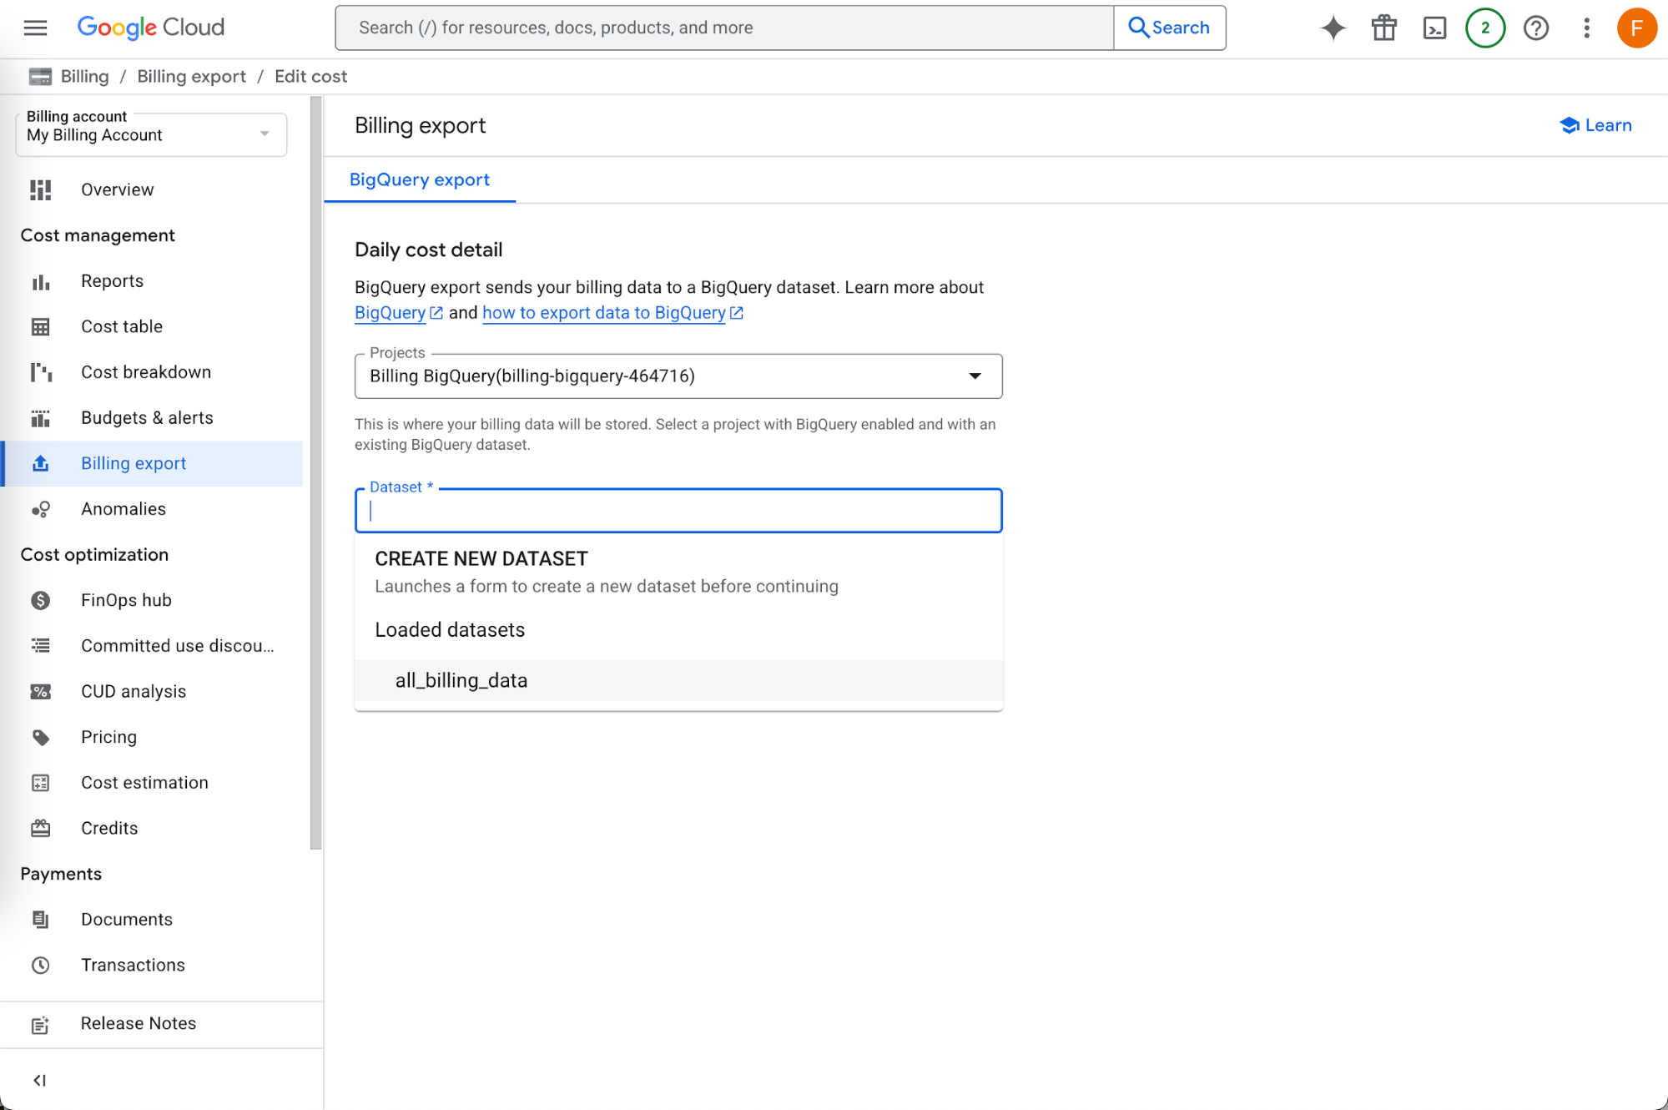The image size is (1668, 1110).
Task: Expand the Projects dropdown arrow
Action: pos(975,376)
